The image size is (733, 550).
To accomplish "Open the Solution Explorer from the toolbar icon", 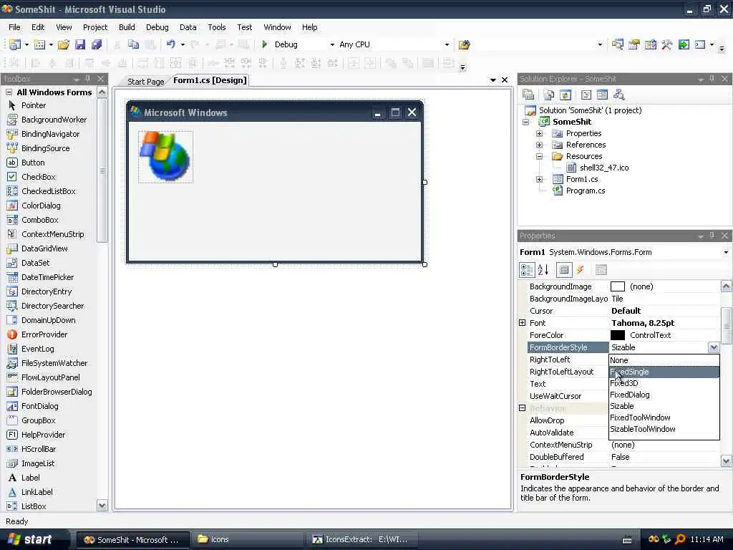I will click(618, 44).
